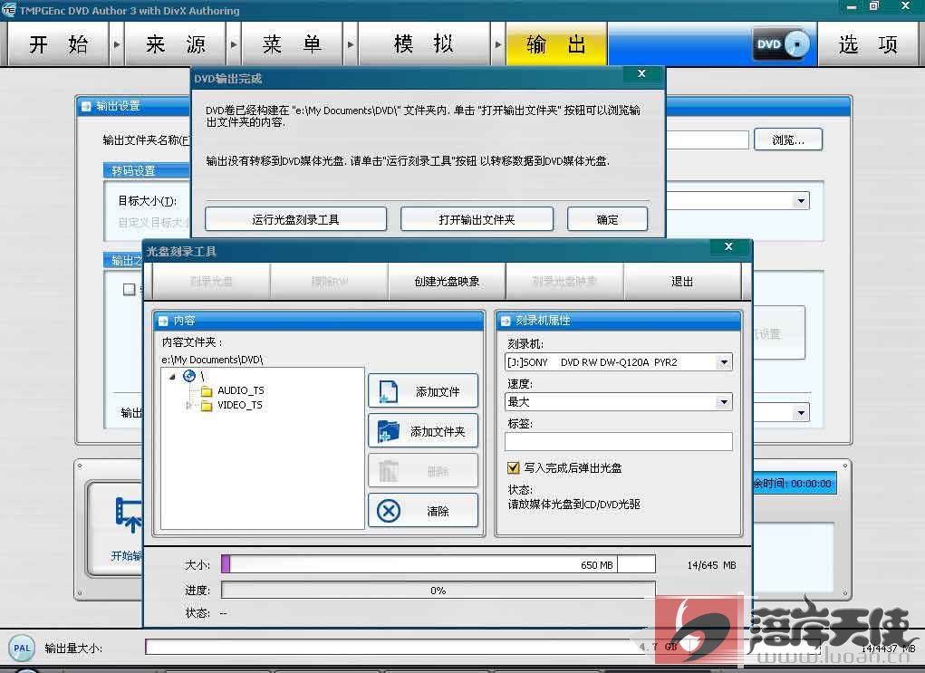Click the path text e:\My Documents\DVD\

coord(212,360)
